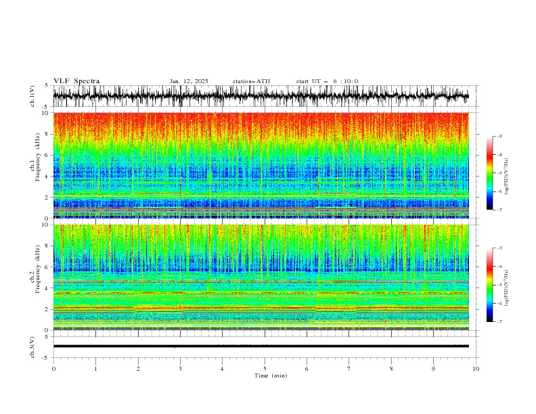Click time axis tick label "2"
The image size is (536, 414).
(x=138, y=369)
